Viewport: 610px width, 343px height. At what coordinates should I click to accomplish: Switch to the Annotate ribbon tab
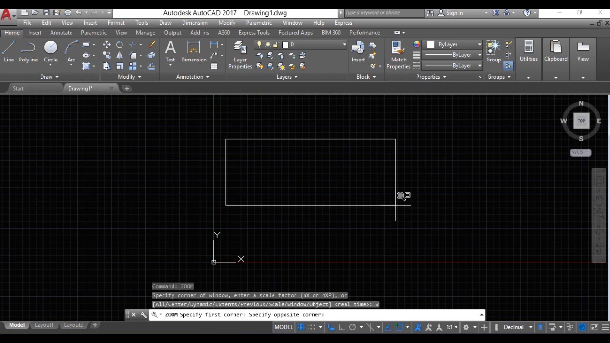coord(61,33)
